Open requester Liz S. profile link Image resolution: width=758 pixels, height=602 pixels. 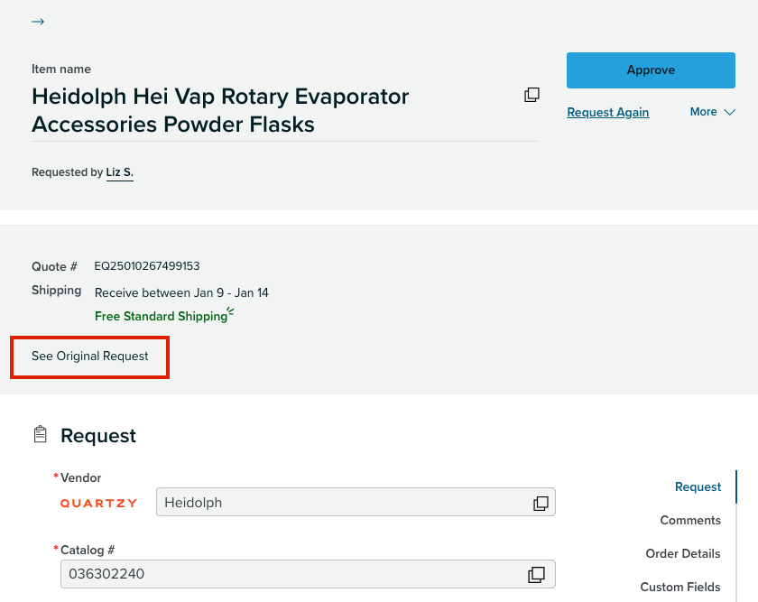119,172
